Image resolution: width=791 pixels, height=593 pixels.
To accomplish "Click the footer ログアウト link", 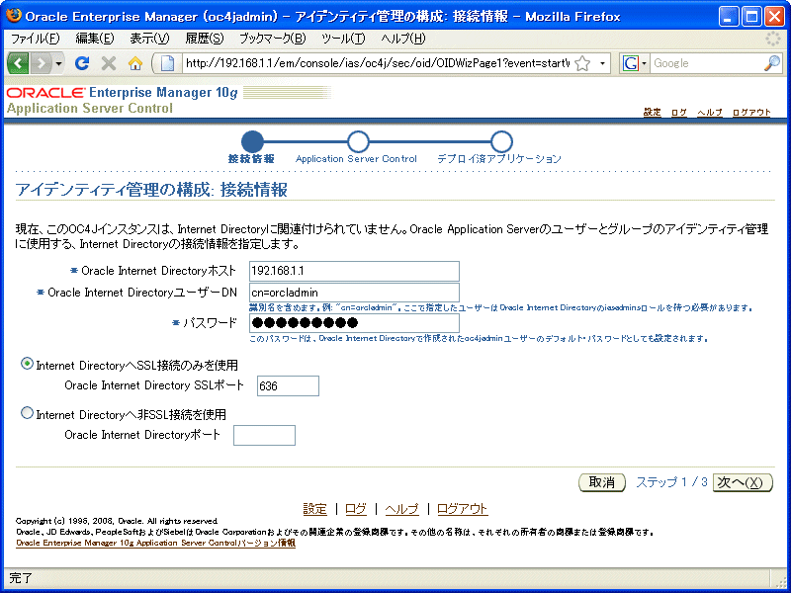I will [462, 509].
